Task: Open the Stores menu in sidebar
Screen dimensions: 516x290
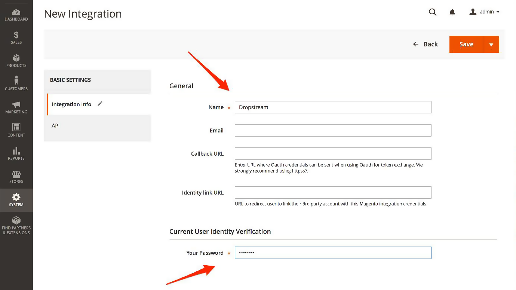Action: [16, 177]
